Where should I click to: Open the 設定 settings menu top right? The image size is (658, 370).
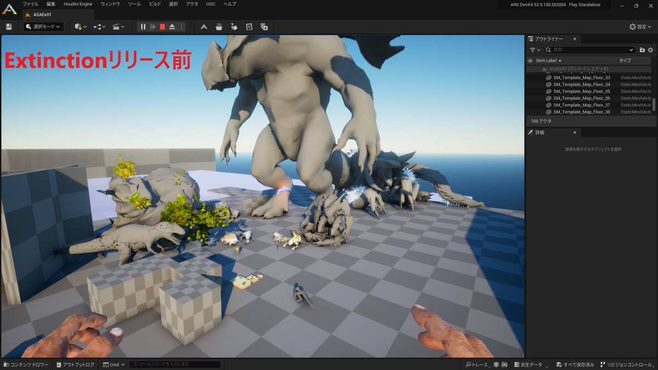[x=639, y=26]
